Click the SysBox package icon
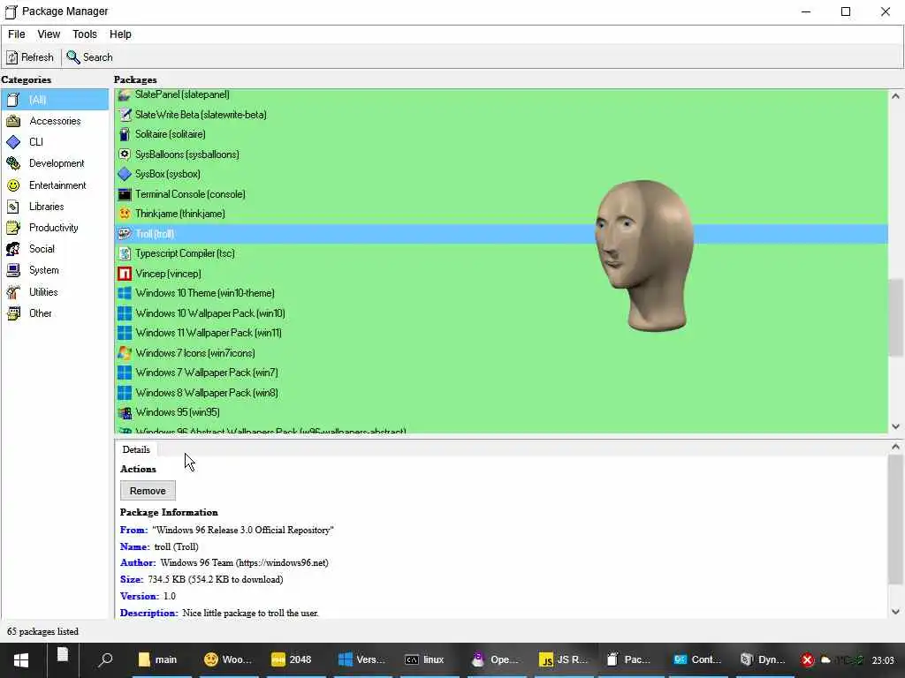Viewport: 905px width, 678px height. [125, 174]
